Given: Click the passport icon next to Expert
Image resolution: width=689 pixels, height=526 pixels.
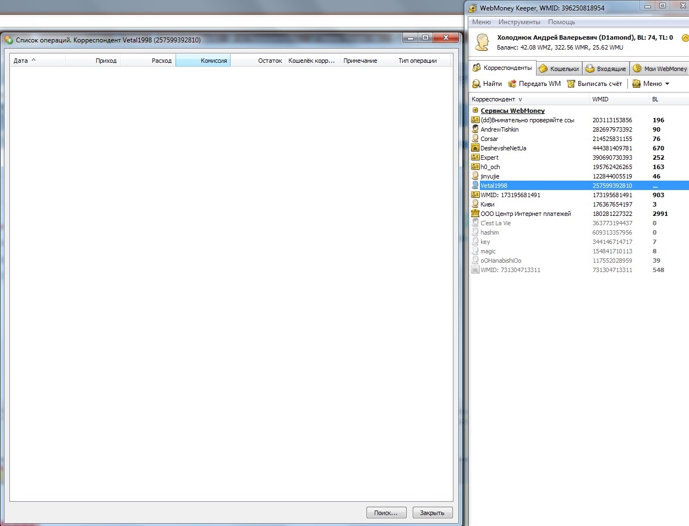Looking at the screenshot, I should [475, 157].
